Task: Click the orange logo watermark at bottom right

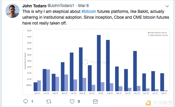Action: click(x=148, y=103)
